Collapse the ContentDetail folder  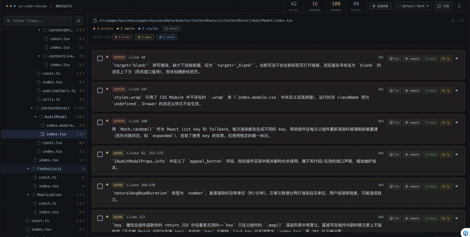pos(32,108)
